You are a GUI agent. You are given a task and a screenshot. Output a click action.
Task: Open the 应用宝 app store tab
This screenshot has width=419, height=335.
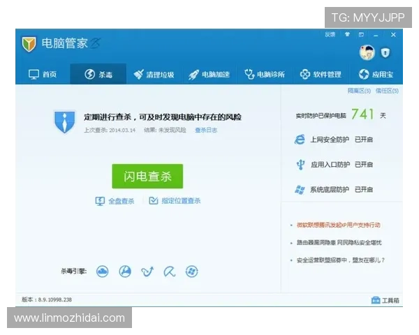[376, 74]
